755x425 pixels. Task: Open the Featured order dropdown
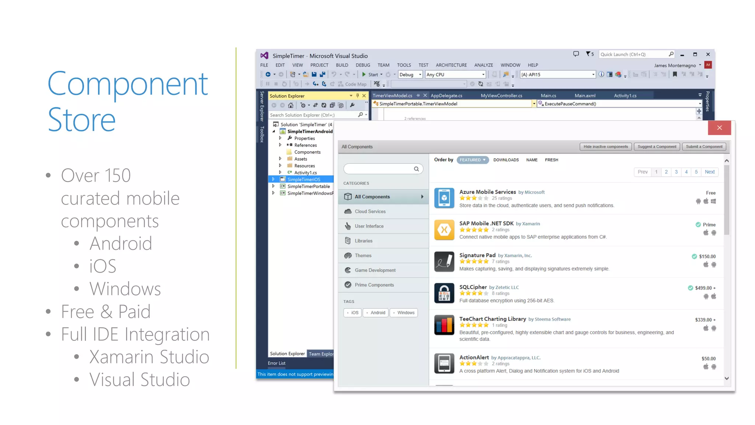pos(473,160)
